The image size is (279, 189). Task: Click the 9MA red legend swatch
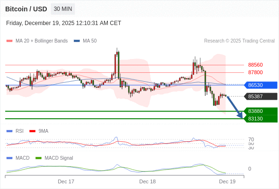click(x=32, y=131)
